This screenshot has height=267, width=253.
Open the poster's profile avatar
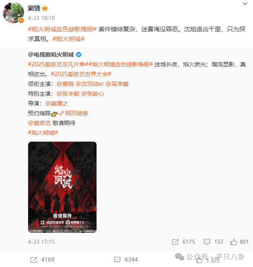pos(13,13)
